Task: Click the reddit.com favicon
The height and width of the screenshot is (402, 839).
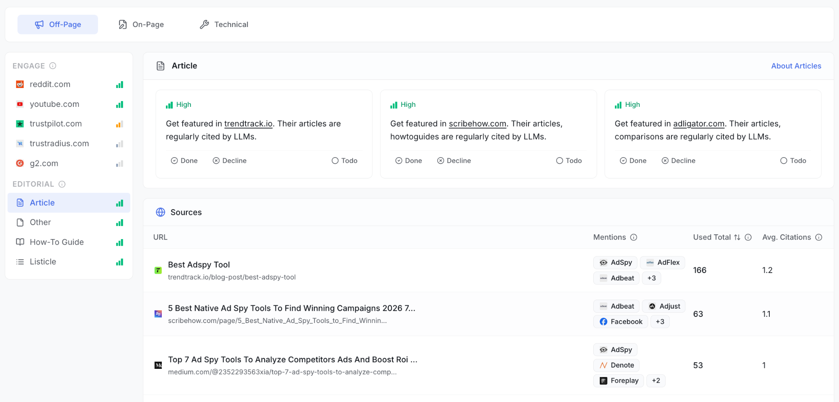Action: click(20, 84)
